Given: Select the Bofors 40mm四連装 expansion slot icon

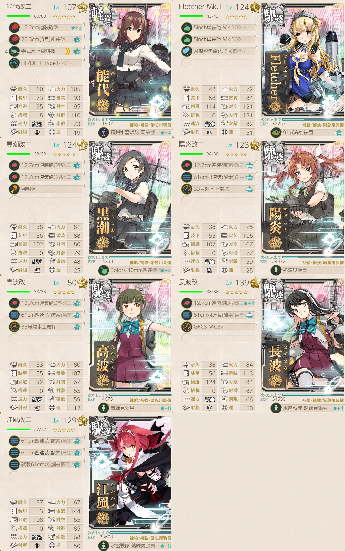Looking at the screenshot, I should pyautogui.click(x=103, y=270).
